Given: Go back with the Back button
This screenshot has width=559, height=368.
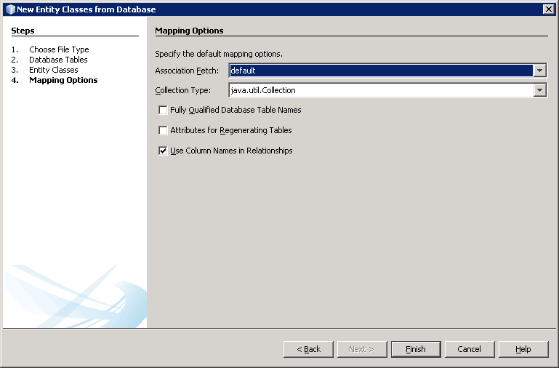Looking at the screenshot, I should click(308, 349).
